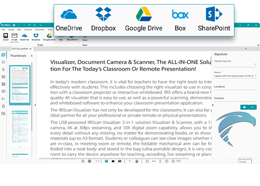260x186 pixels.
Task: Switch to the View ribbon tab
Action: point(50,30)
